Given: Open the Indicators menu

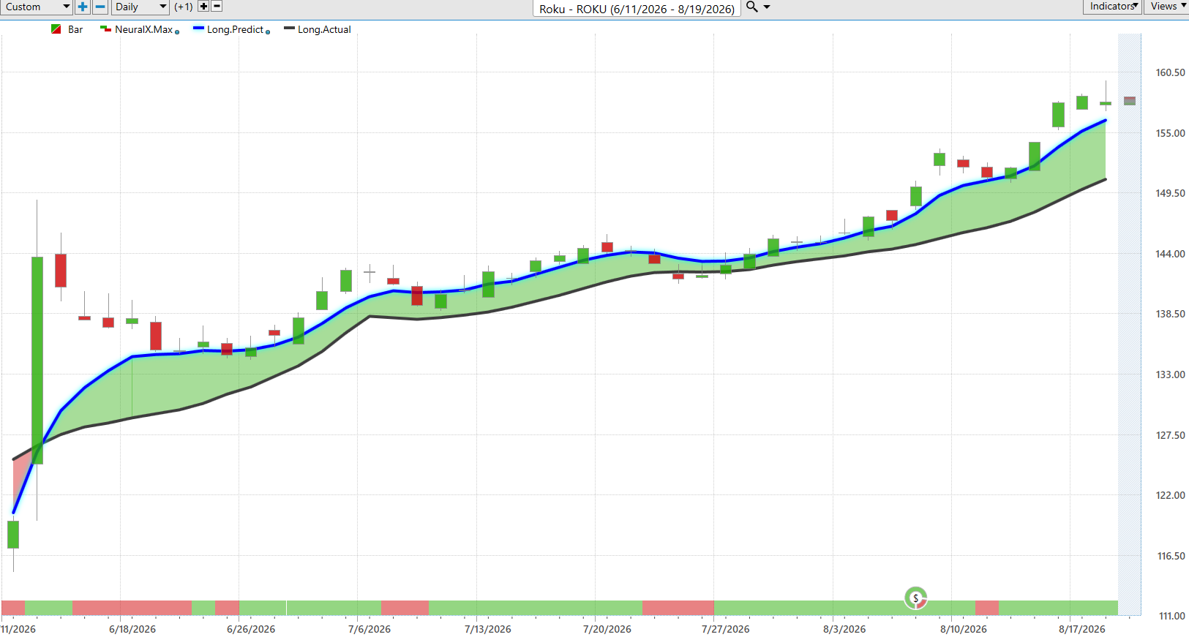Looking at the screenshot, I should point(1112,7).
